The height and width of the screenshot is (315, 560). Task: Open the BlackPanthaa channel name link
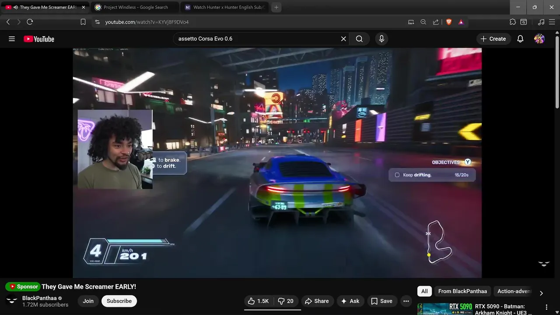(x=39, y=298)
